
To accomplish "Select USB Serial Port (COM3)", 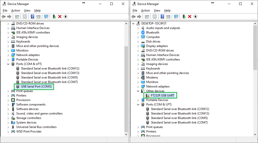I will [x=36, y=86].
